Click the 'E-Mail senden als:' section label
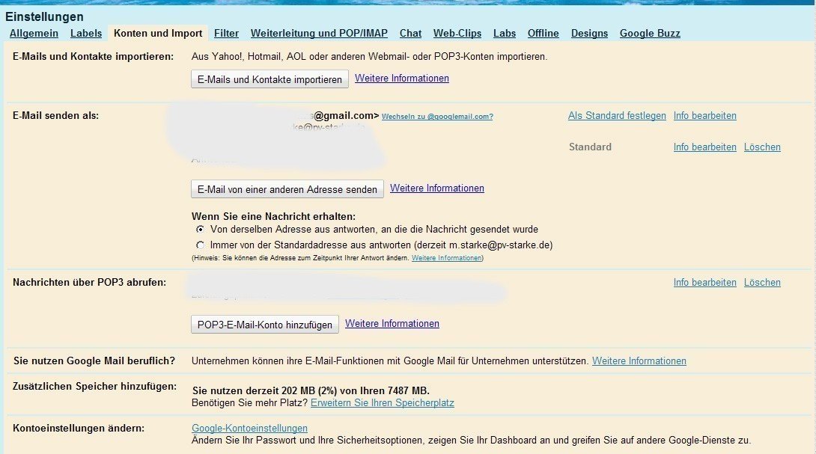 pos(55,115)
